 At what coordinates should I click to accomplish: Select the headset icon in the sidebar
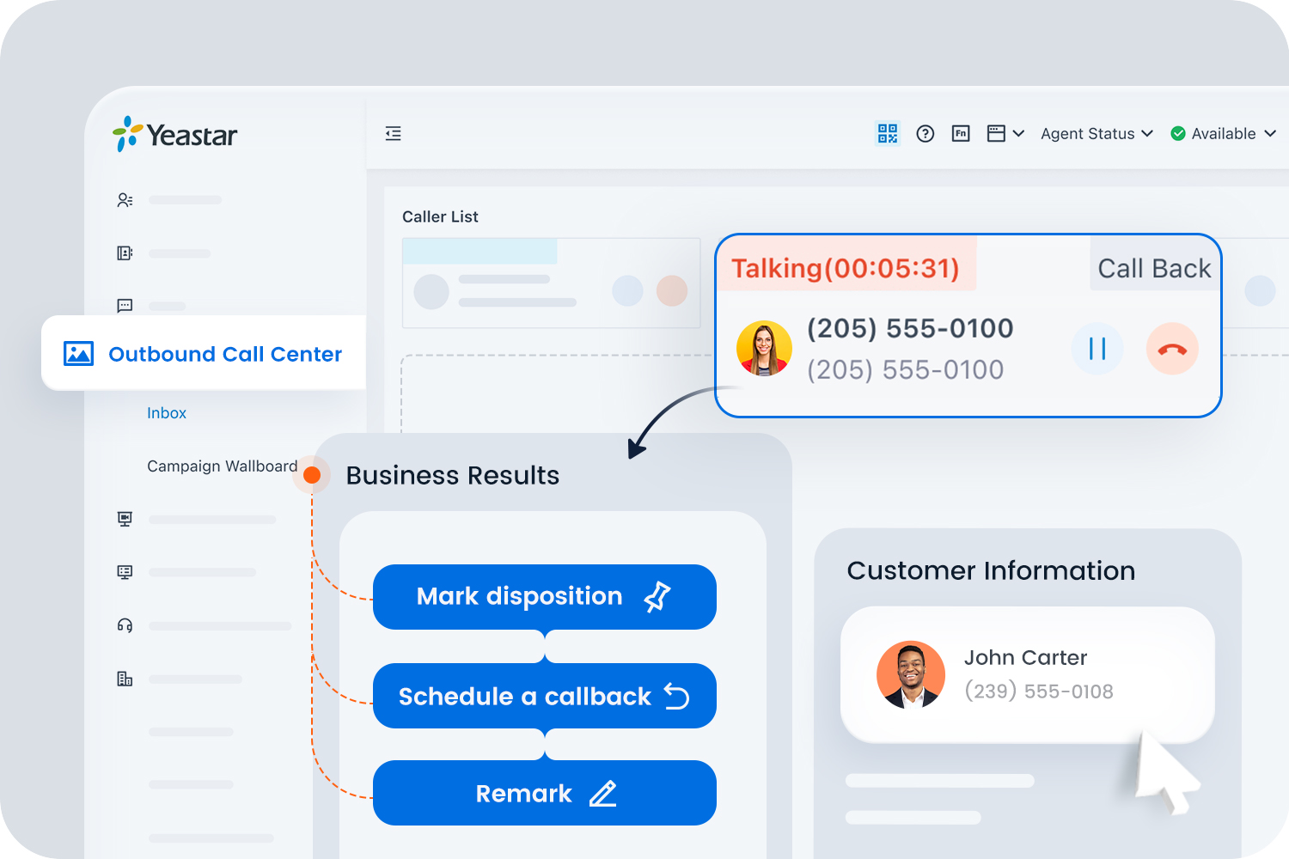click(125, 625)
